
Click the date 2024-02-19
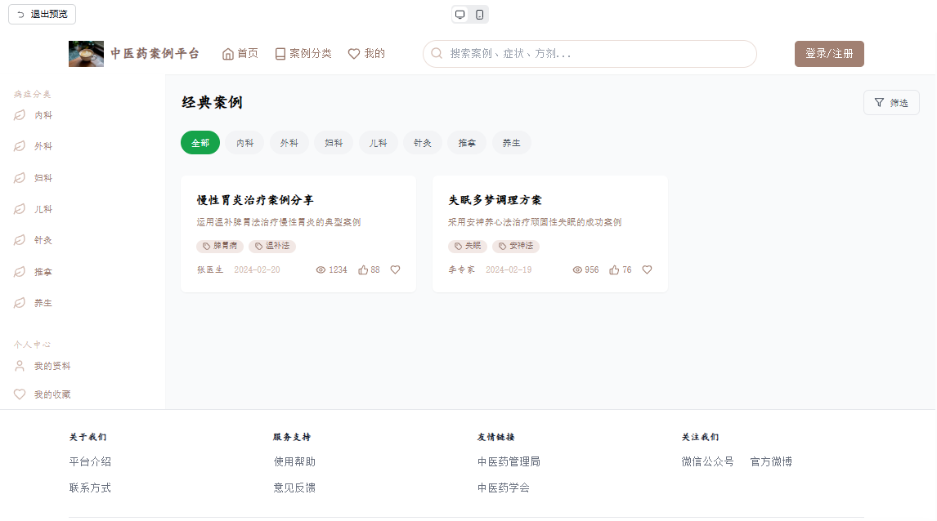509,269
